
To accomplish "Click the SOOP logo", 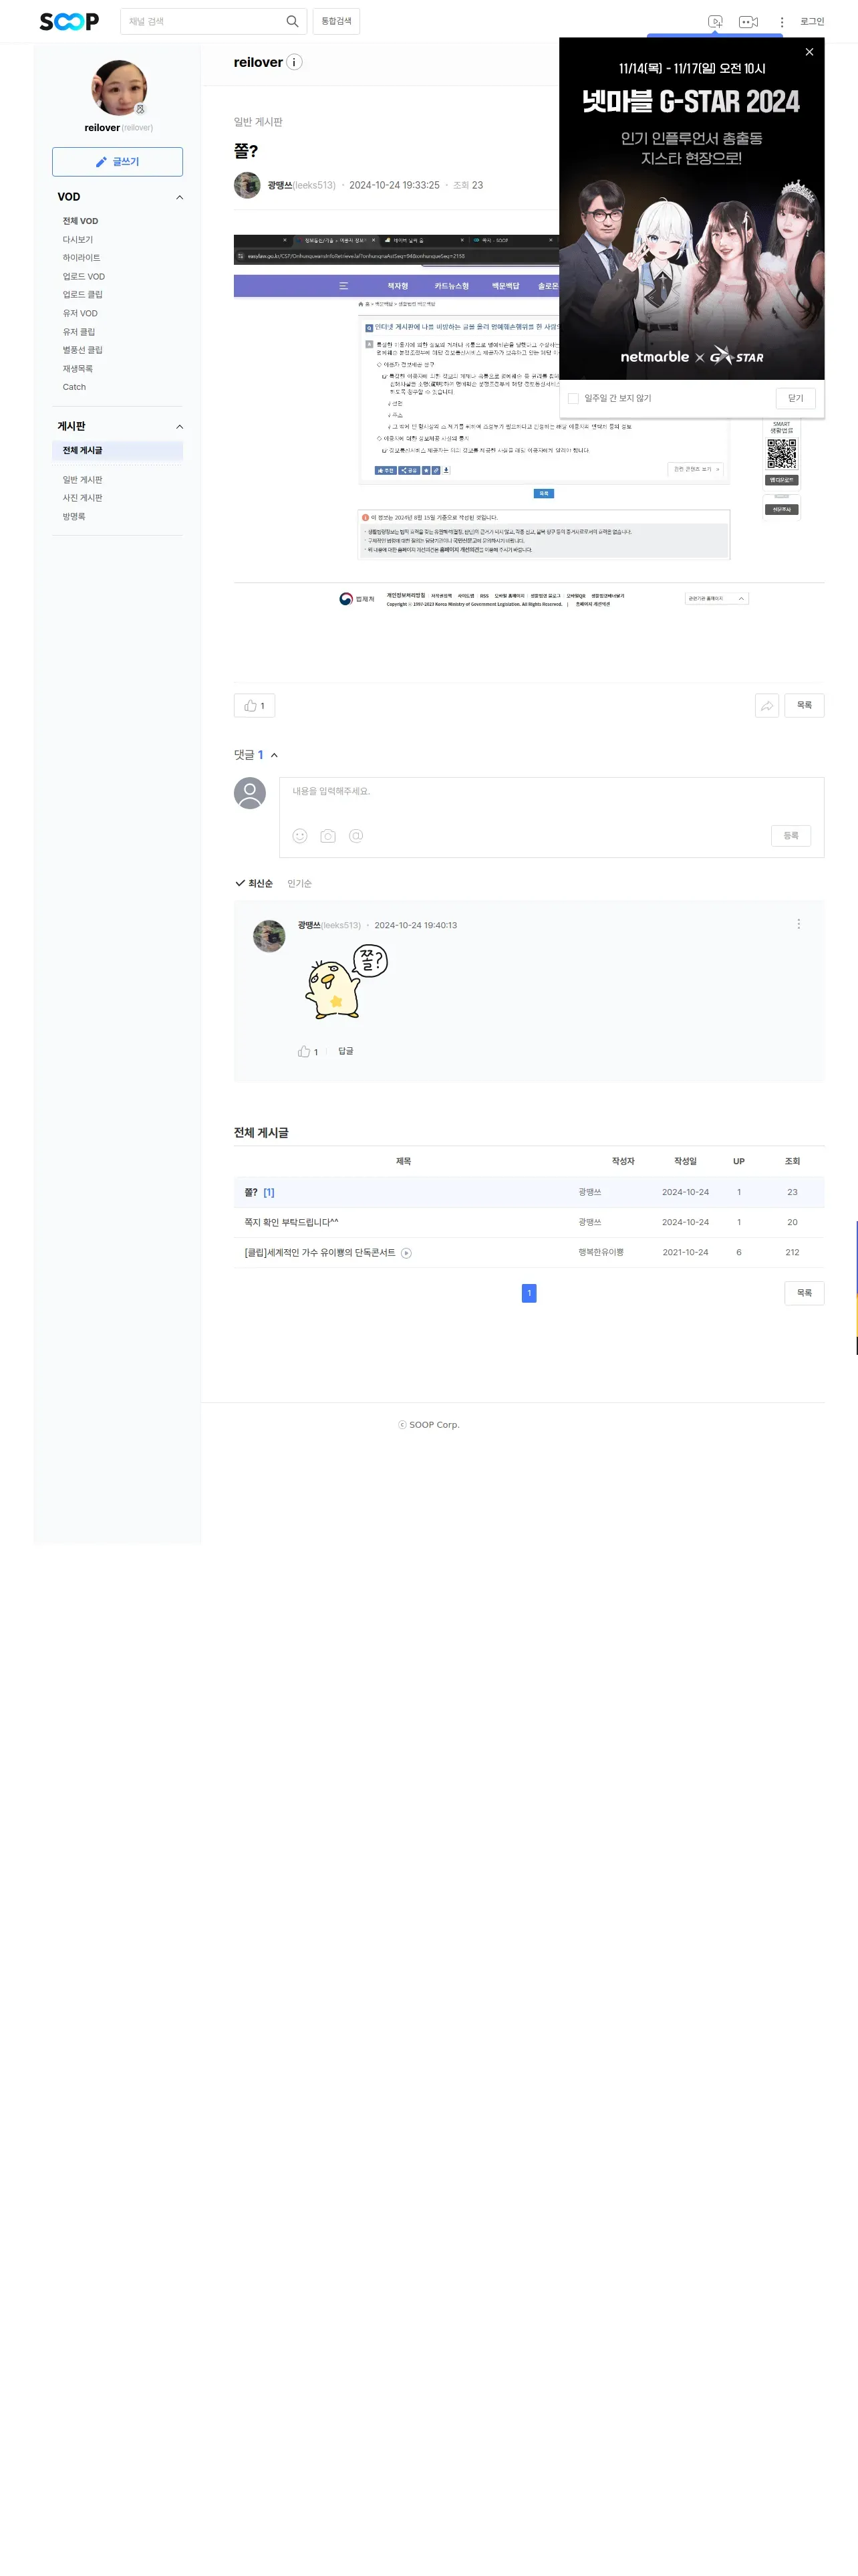I will coord(69,21).
